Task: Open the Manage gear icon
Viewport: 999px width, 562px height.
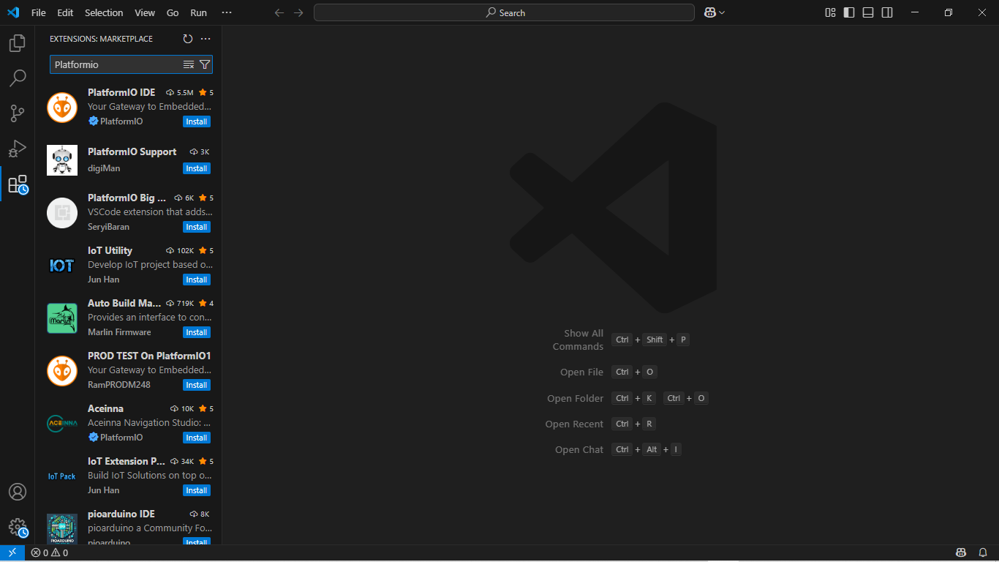Action: tap(18, 528)
